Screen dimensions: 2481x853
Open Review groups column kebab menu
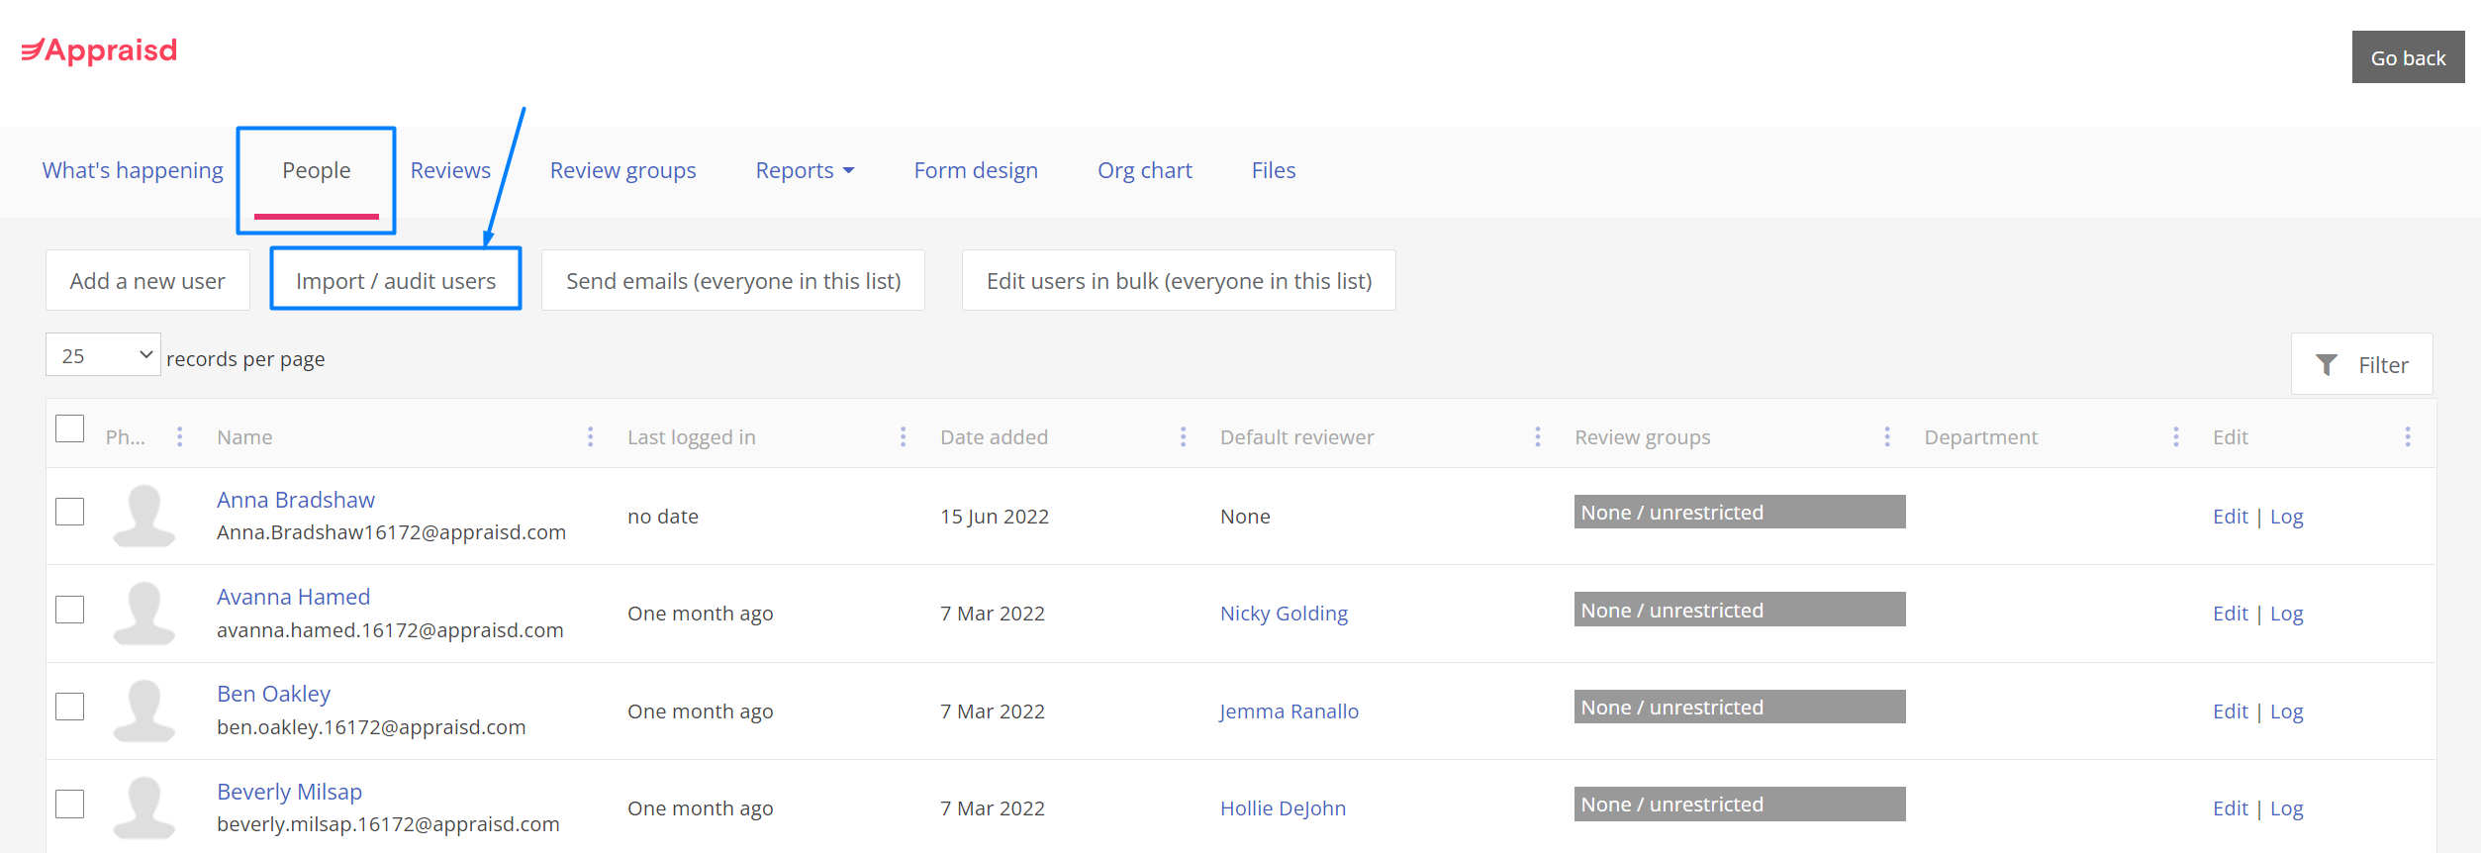[x=1887, y=436]
